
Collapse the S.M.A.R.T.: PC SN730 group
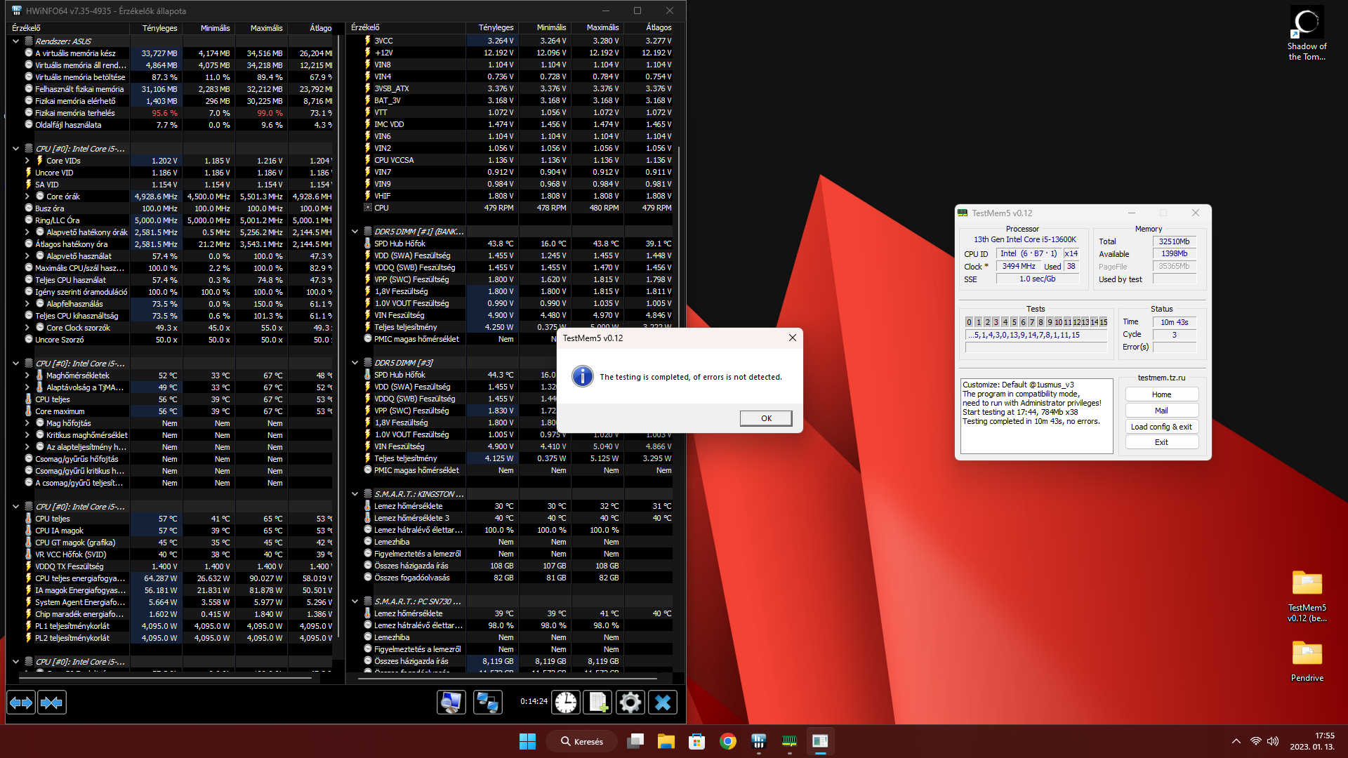coord(355,601)
